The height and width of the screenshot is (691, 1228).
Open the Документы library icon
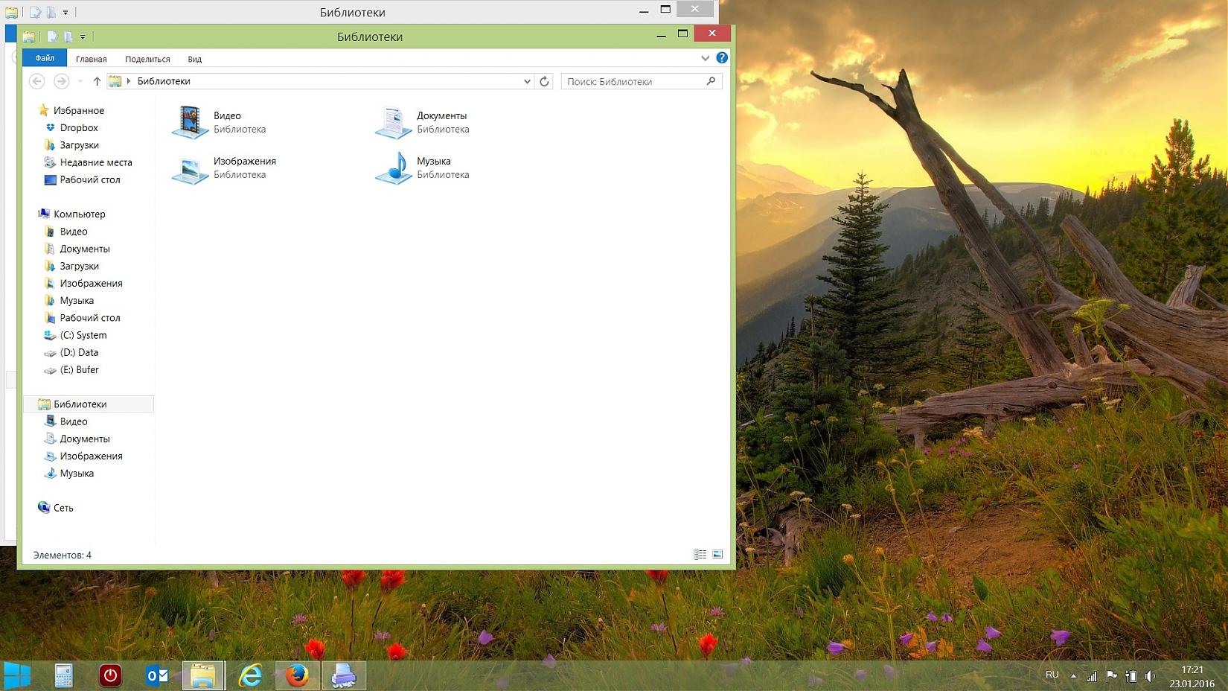click(394, 122)
